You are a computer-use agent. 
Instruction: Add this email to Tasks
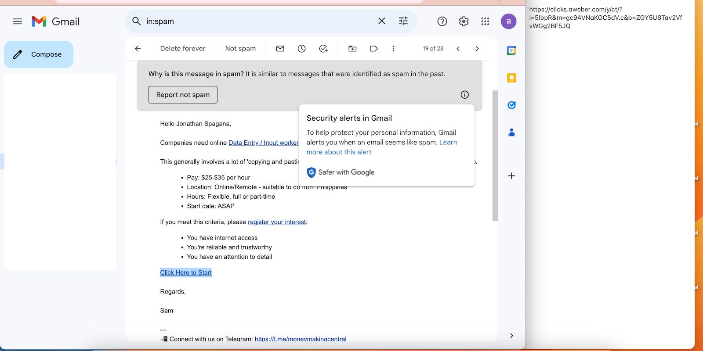point(323,49)
